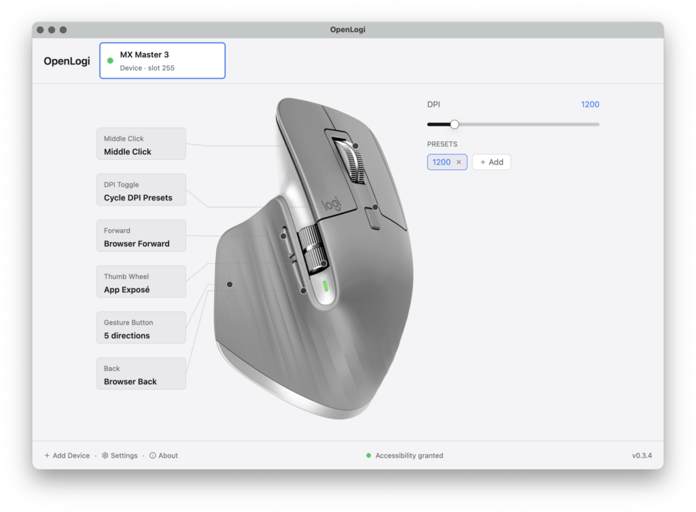Click the gesture button hotspot on thumb rest
Screen dimensions: 696x512
230,284
